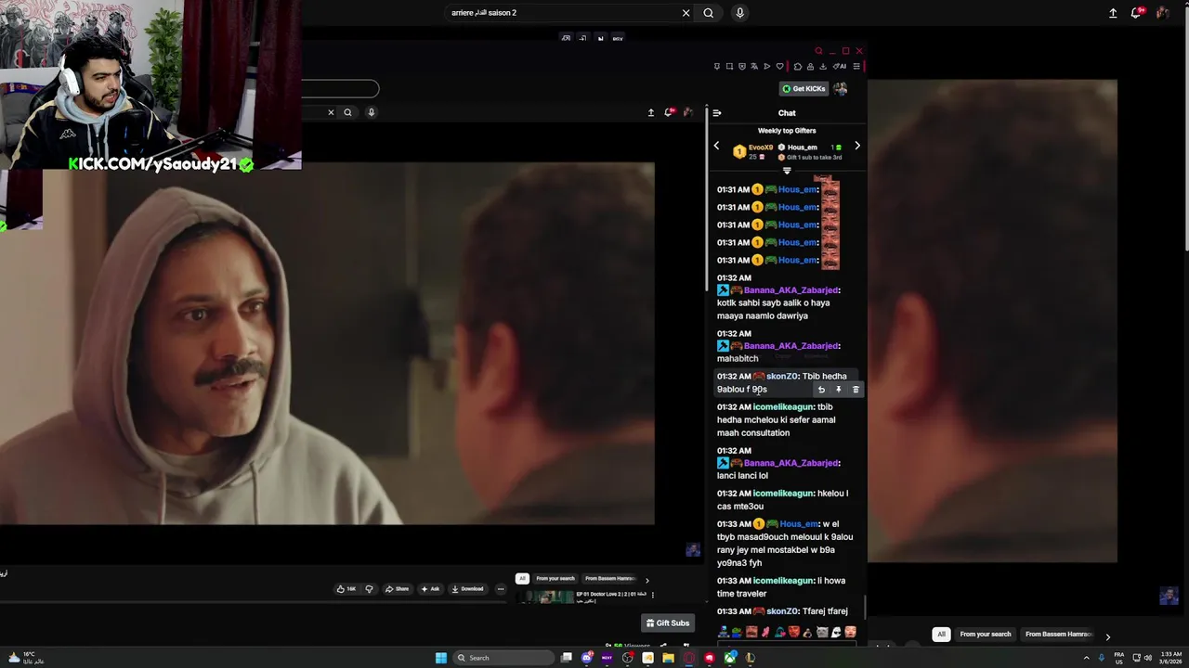Reply to the skonZ0 message
This screenshot has width=1189, height=668.
click(x=821, y=390)
